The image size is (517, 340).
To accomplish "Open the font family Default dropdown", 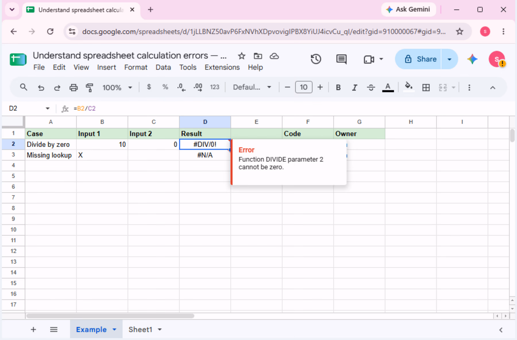I will (252, 87).
